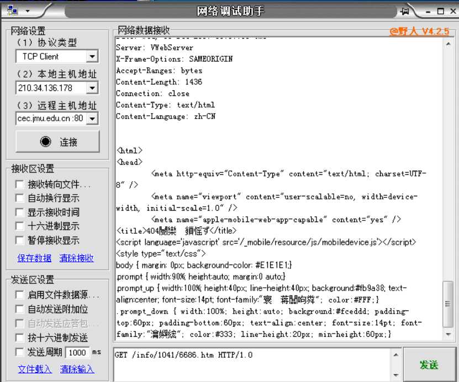Toggle 自动换行显示 checkbox
459x382 pixels.
(x=20, y=198)
